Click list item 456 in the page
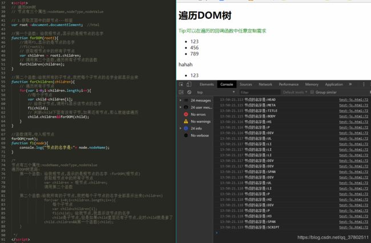This screenshot has width=371, height=243. click(x=194, y=47)
